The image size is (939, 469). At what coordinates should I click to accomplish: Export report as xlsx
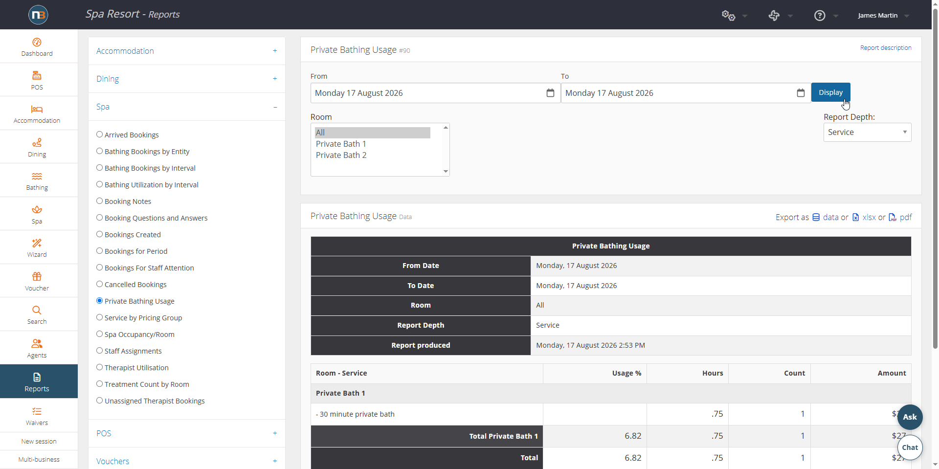(864, 217)
